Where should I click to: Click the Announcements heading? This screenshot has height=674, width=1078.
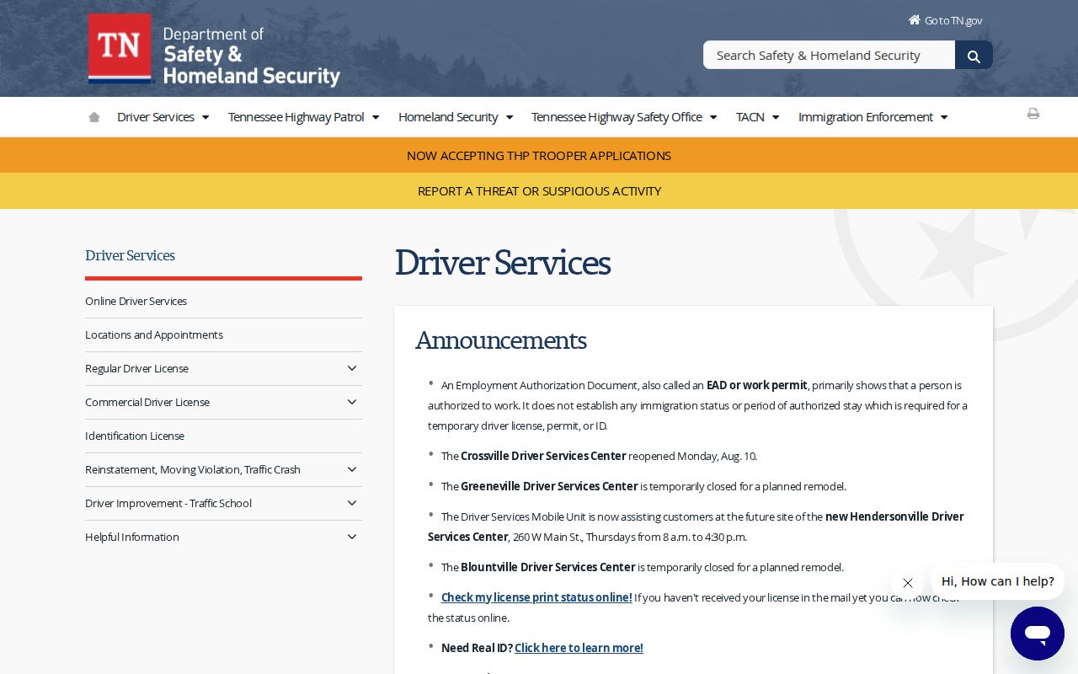coord(501,340)
